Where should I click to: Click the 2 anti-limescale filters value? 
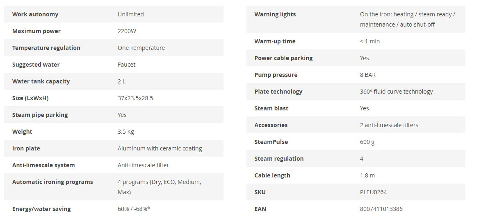389,125
